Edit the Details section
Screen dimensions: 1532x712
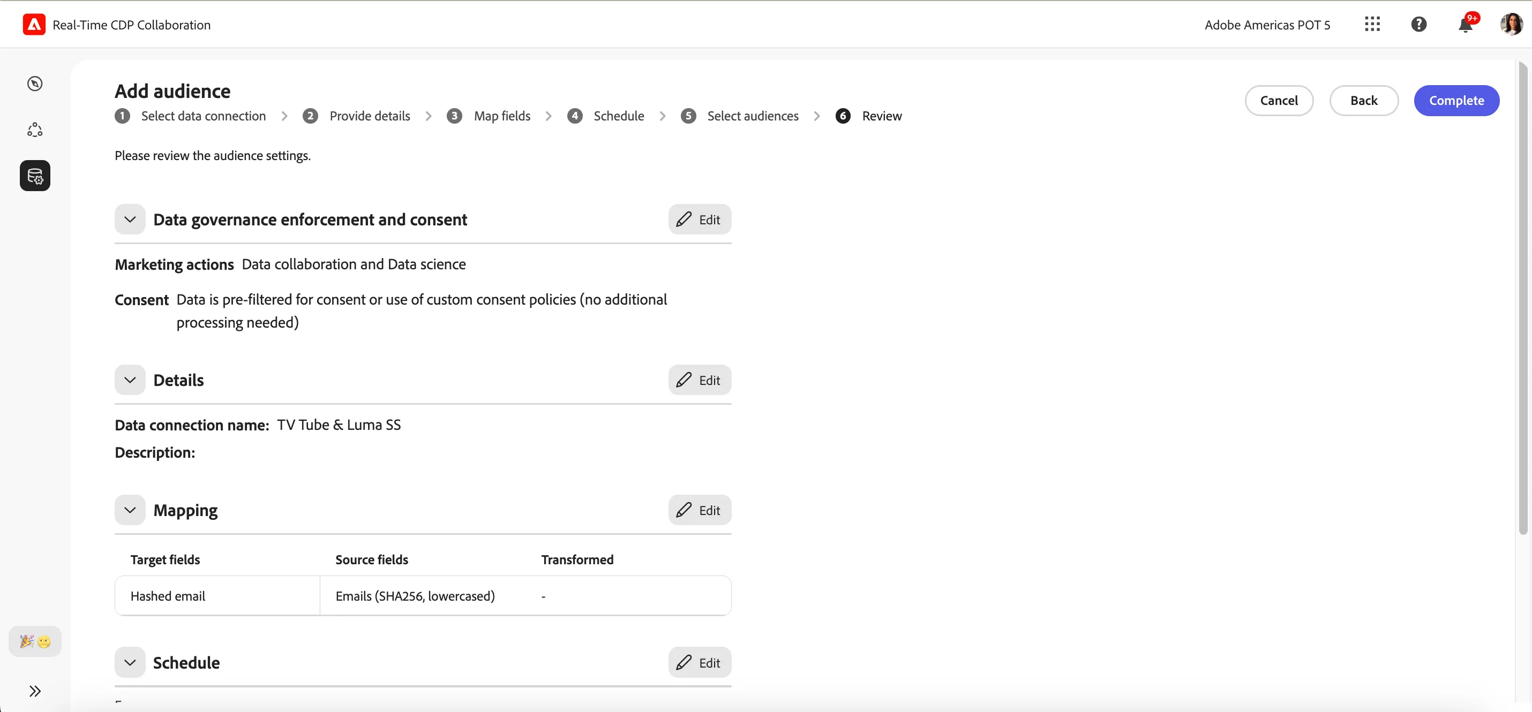pos(700,380)
